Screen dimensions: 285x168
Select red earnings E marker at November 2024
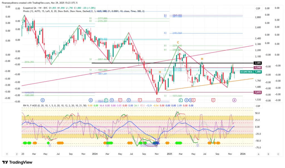point(158,100)
